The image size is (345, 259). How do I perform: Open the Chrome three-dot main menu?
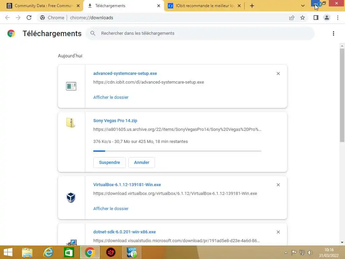tap(338, 18)
